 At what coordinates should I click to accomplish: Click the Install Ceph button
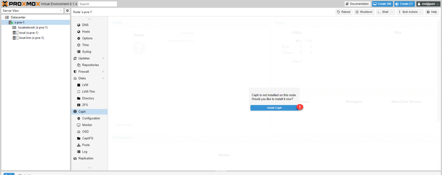click(274, 108)
